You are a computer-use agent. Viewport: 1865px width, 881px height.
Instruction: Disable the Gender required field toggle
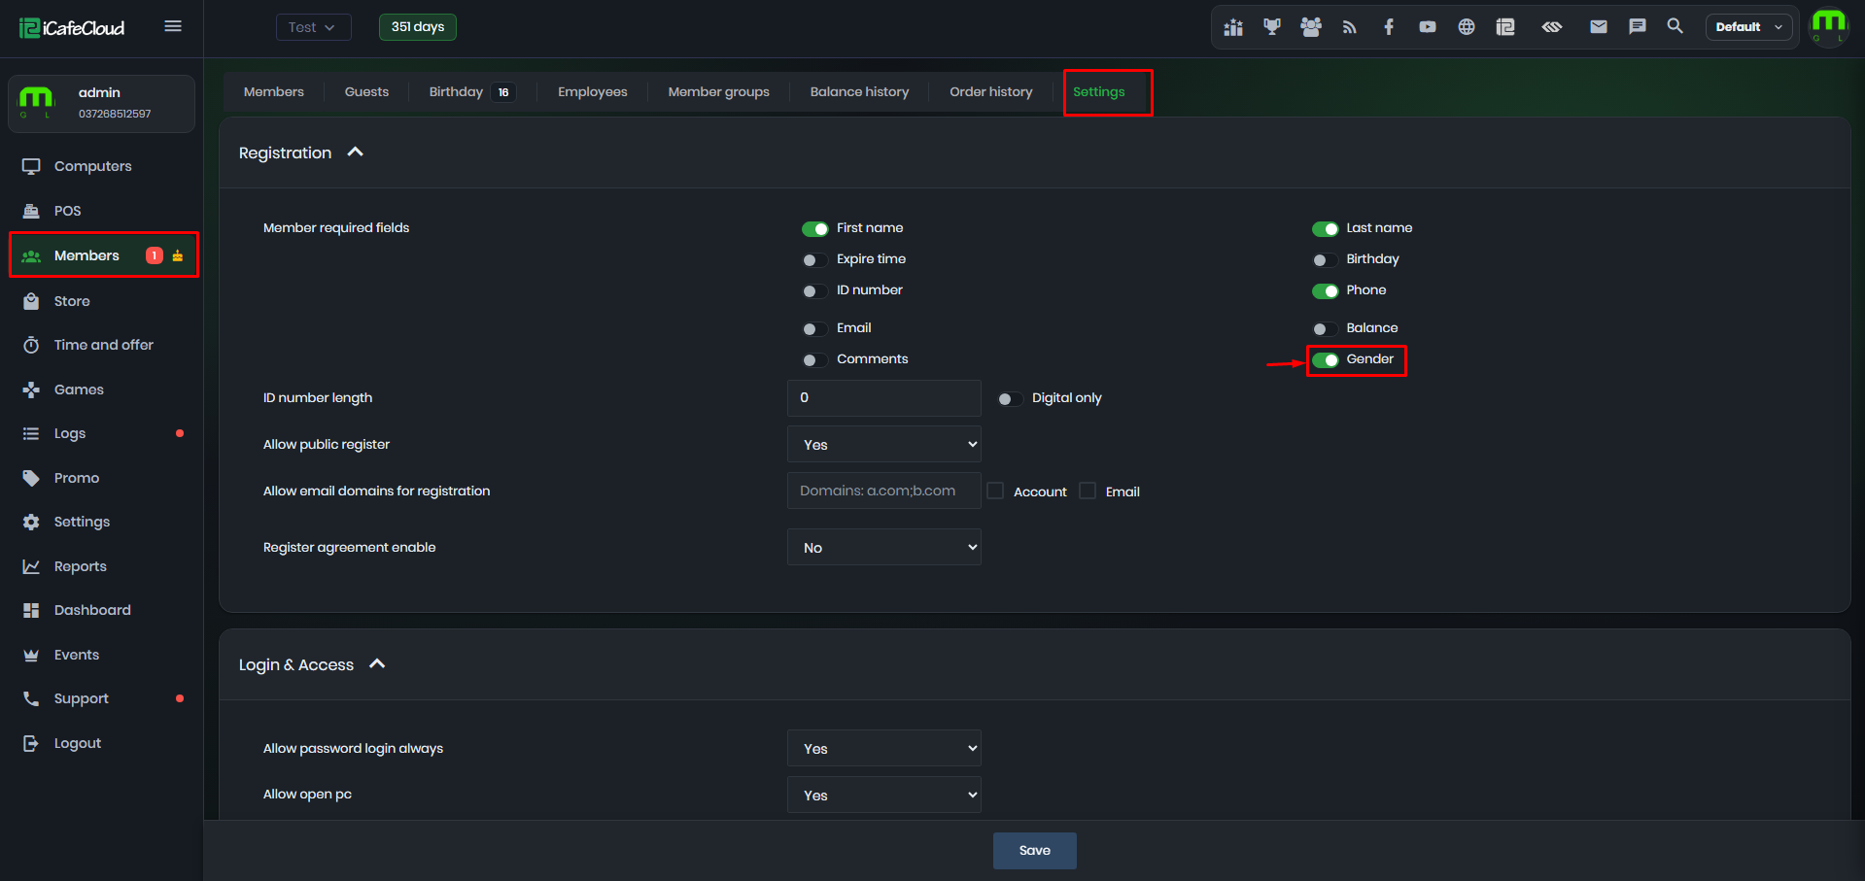pos(1325,359)
